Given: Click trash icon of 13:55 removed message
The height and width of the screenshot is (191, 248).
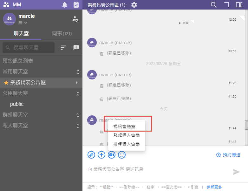Looking at the screenshot, I should [x=101, y=54].
